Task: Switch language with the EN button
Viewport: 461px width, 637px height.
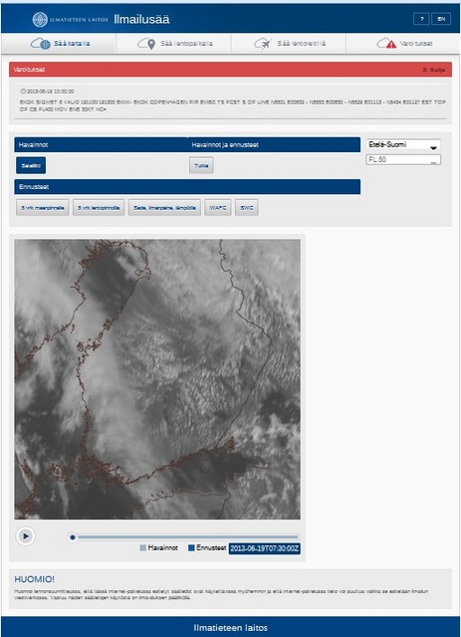Action: tap(441, 19)
